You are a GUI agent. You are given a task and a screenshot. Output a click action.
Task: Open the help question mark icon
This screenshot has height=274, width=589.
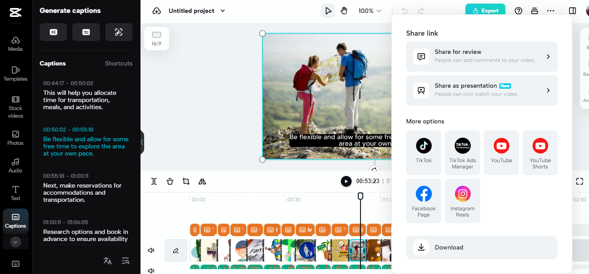518,11
